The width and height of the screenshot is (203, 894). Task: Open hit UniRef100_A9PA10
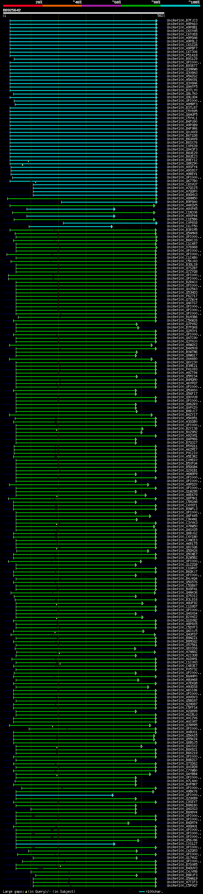point(182,24)
